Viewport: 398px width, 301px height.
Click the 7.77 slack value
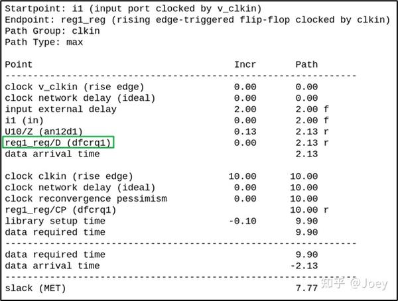click(306, 288)
